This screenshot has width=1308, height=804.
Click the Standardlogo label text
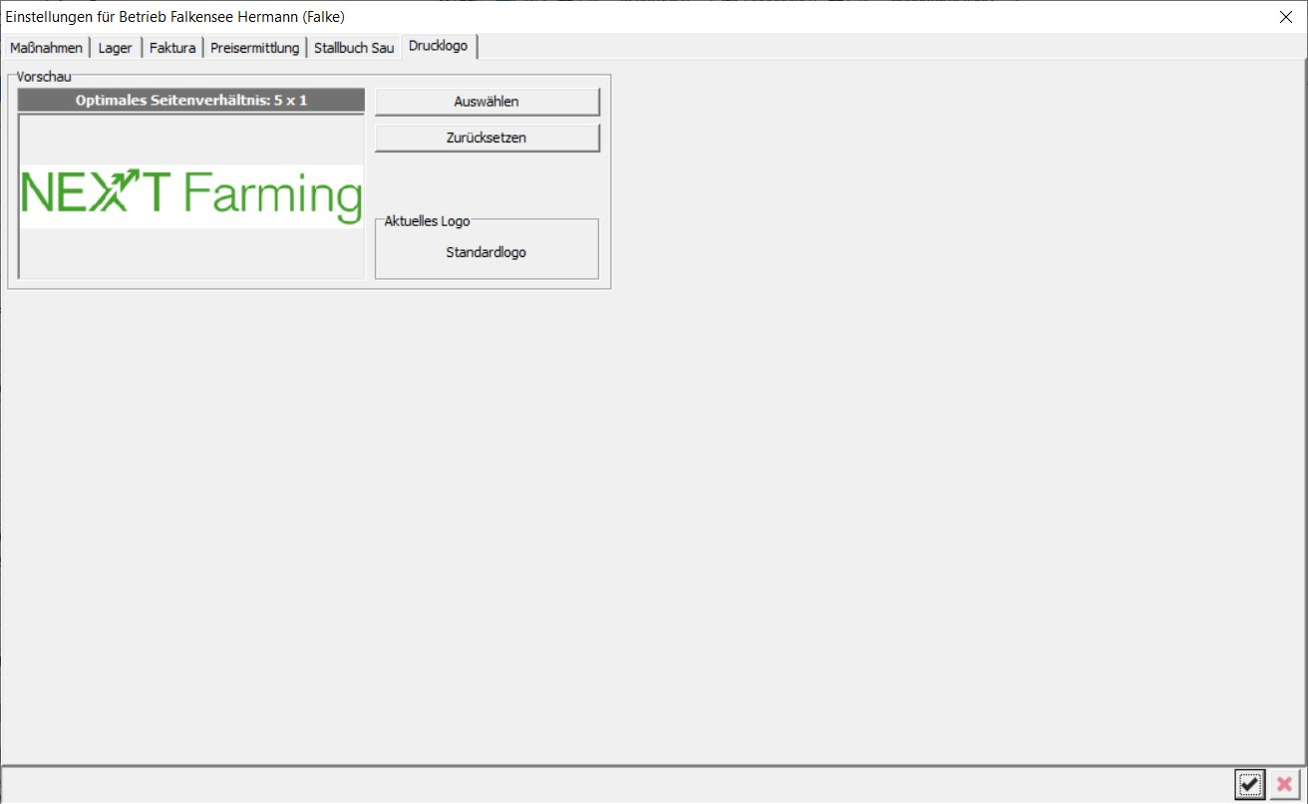486,252
